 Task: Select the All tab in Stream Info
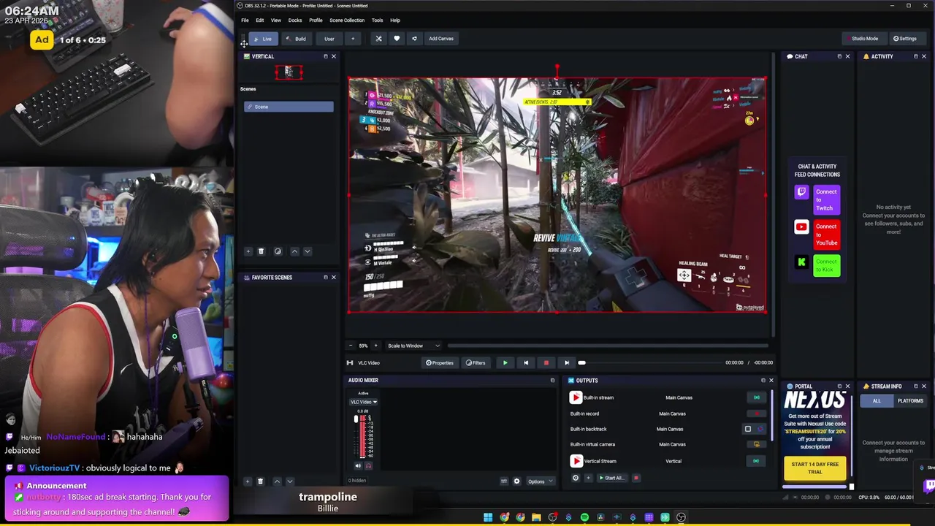(877, 401)
